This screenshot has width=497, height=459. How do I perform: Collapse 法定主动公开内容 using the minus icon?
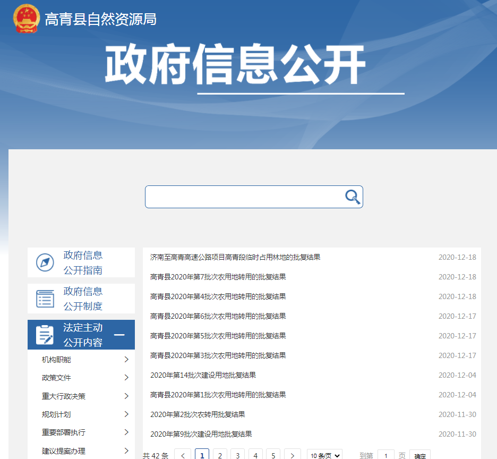(x=119, y=335)
